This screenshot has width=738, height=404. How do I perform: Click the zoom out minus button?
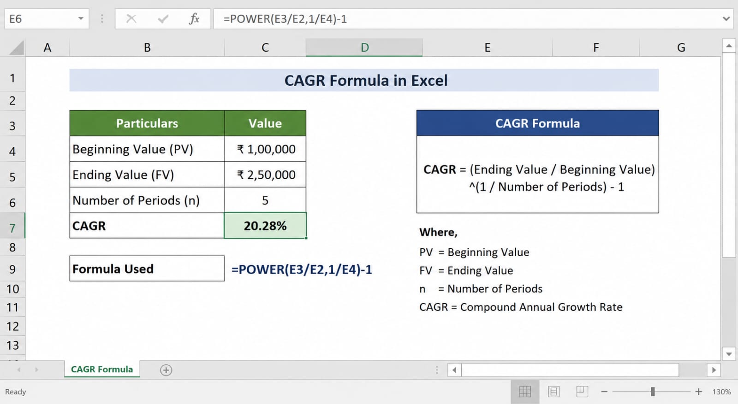coord(604,392)
